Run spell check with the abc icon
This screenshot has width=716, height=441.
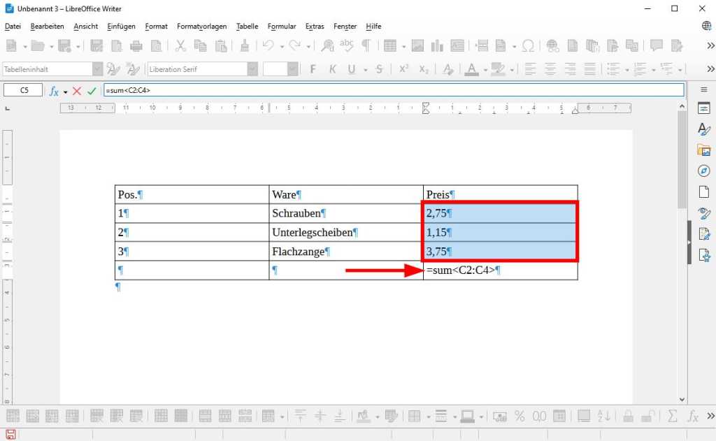346,45
